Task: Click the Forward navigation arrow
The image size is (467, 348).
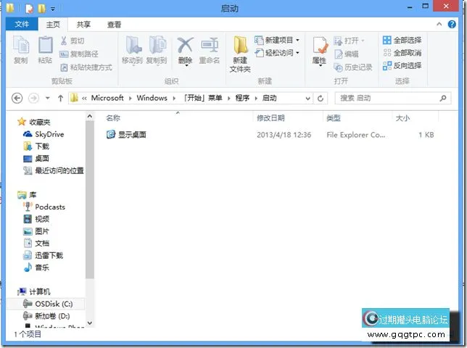Action: tap(33, 98)
